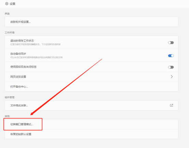This screenshot has height=148, width=189.
Task: Click the 自动备份同步 label text
Action: 18,54
